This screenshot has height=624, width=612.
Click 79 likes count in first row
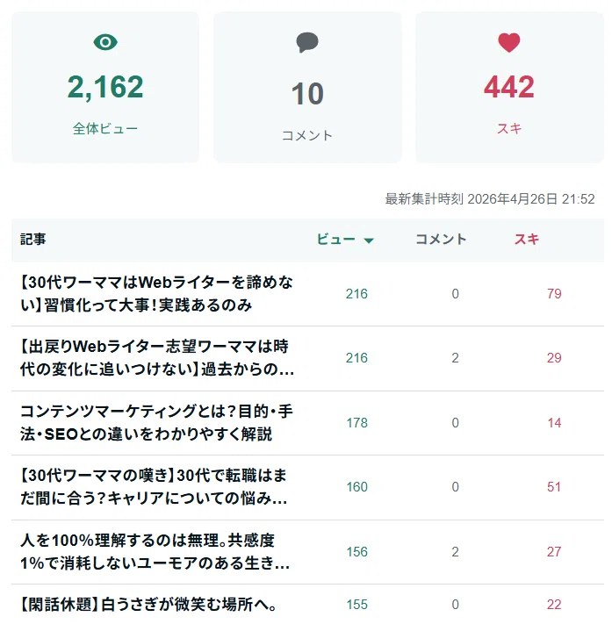tap(554, 294)
